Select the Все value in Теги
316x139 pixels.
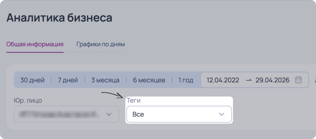click(x=138, y=114)
